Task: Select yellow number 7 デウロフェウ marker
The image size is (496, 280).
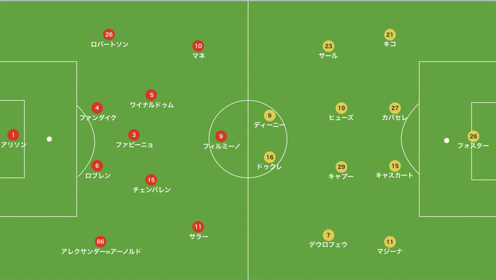Action: coord(329,235)
